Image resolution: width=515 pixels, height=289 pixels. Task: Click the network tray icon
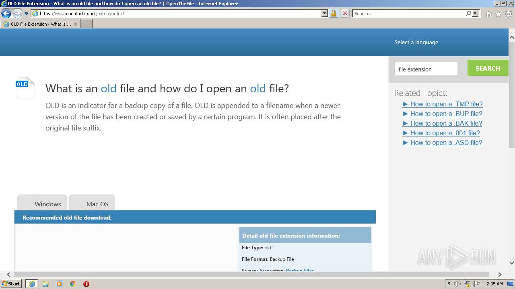pos(467,284)
